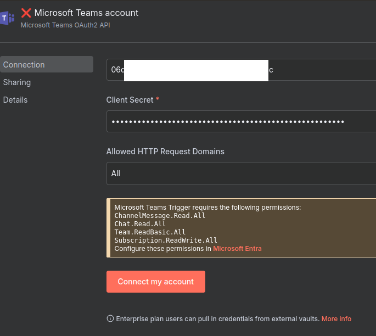Open the Microsoft Entra link

pyautogui.click(x=237, y=249)
